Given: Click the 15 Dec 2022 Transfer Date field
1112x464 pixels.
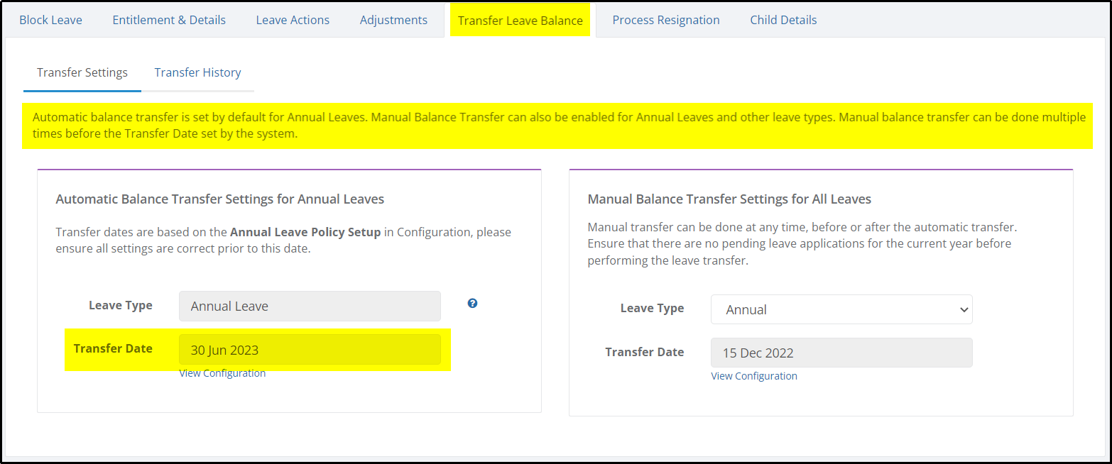Looking at the screenshot, I should tap(841, 353).
